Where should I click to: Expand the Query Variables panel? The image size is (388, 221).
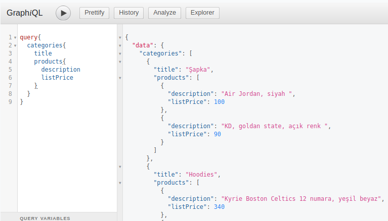[45, 218]
